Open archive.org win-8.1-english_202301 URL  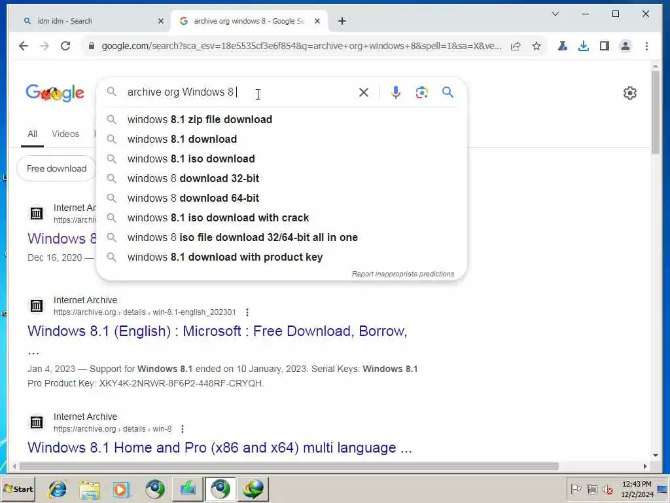(x=145, y=312)
